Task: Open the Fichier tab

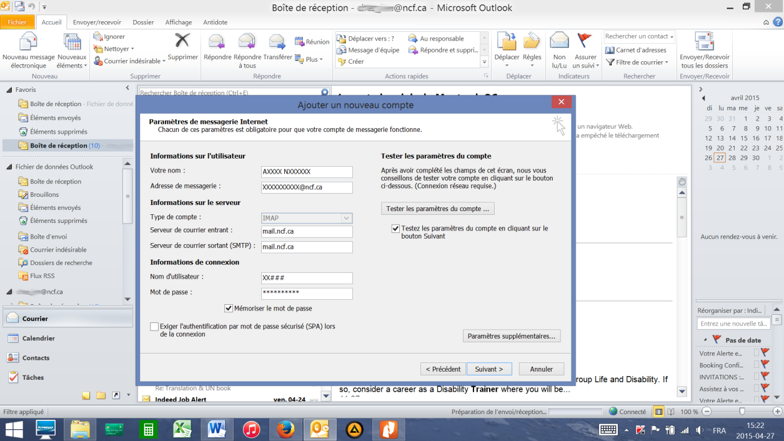Action: click(x=17, y=22)
